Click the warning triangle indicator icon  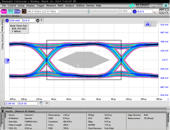[148, 24]
